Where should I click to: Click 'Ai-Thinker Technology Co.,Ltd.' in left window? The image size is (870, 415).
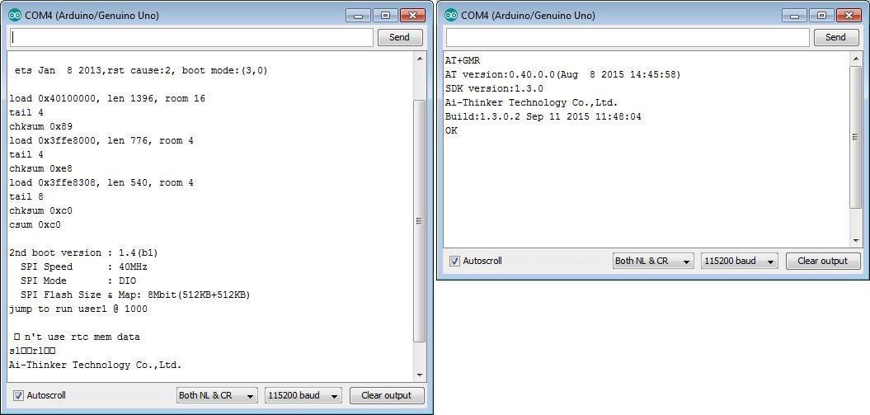click(96, 365)
